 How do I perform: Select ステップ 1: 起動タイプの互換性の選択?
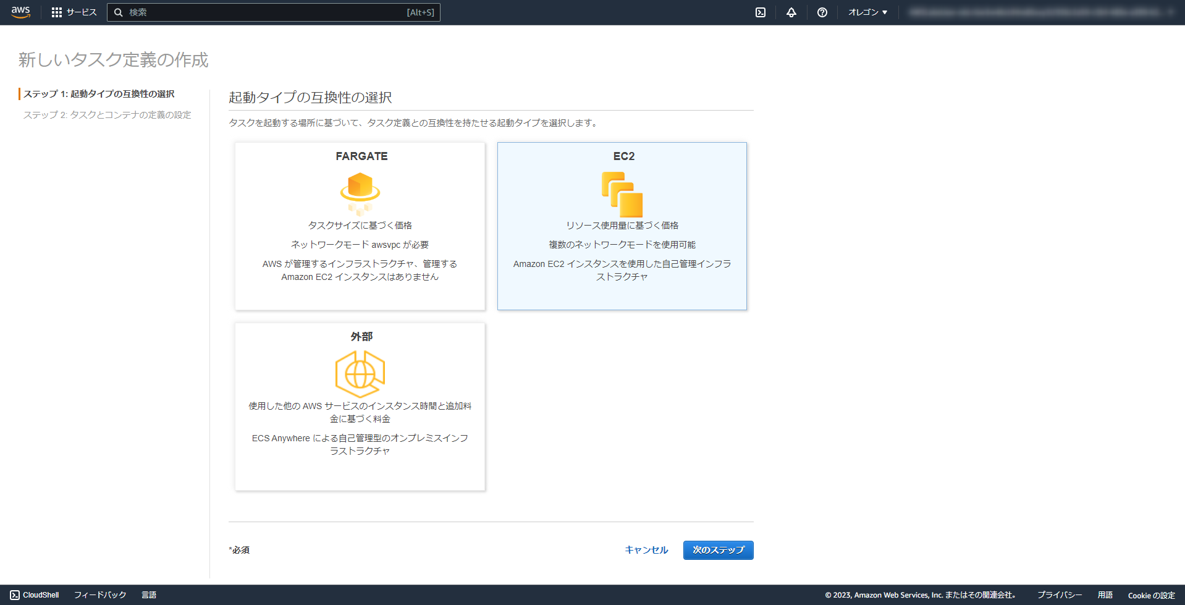click(x=99, y=93)
